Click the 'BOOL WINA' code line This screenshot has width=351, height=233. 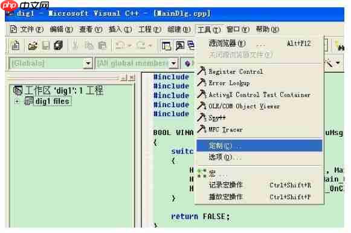[x=173, y=133]
